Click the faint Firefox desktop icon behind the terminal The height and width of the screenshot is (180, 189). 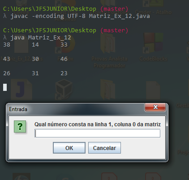(x=66, y=44)
